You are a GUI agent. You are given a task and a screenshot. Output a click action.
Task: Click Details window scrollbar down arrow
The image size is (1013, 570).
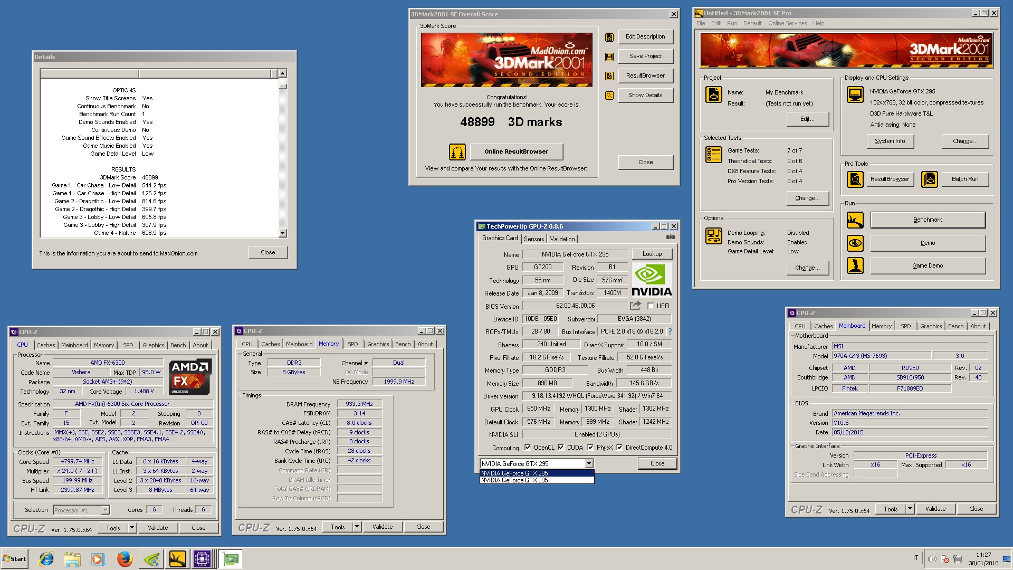[x=283, y=233]
